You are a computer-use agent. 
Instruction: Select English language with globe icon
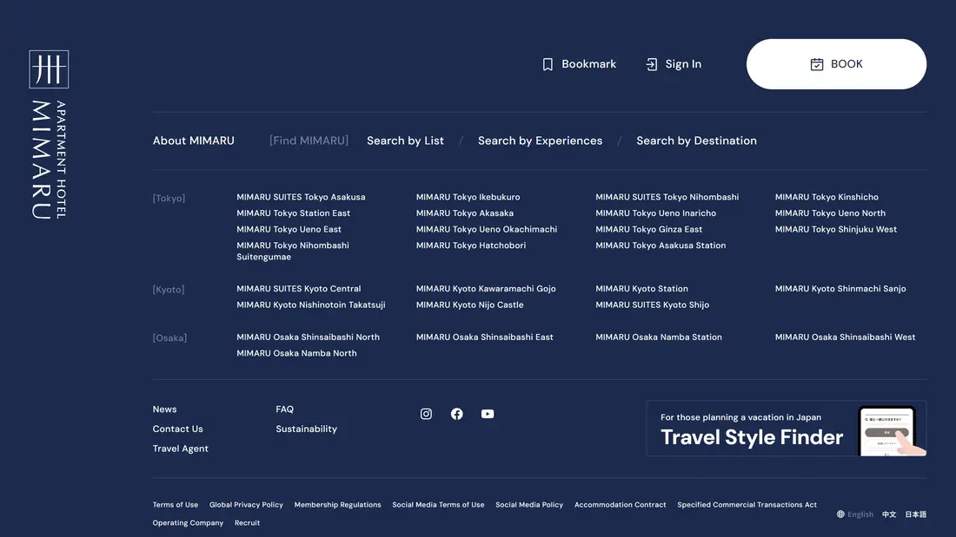coord(855,514)
